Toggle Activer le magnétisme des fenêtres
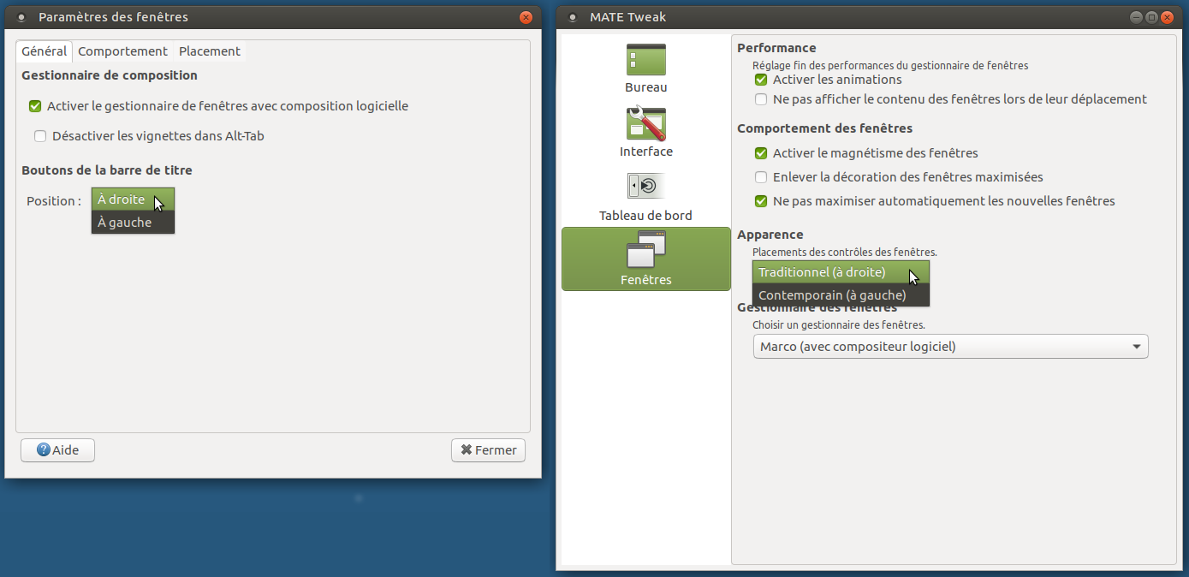The height and width of the screenshot is (577, 1189). coord(761,153)
